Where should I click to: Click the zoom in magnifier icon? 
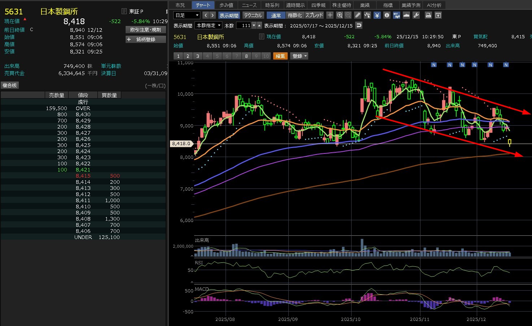click(x=339, y=15)
